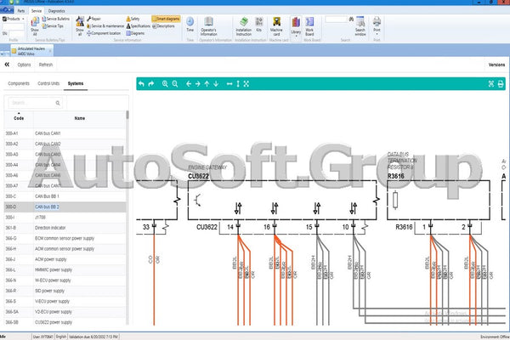This screenshot has width=510, height=340.
Task: Open Service Tips in the ribbon
Action: pos(53,26)
